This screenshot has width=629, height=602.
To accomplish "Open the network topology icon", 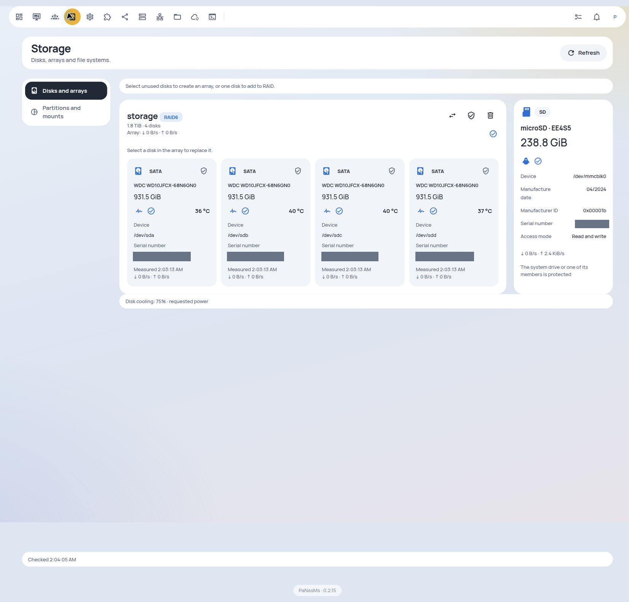I will pos(160,17).
